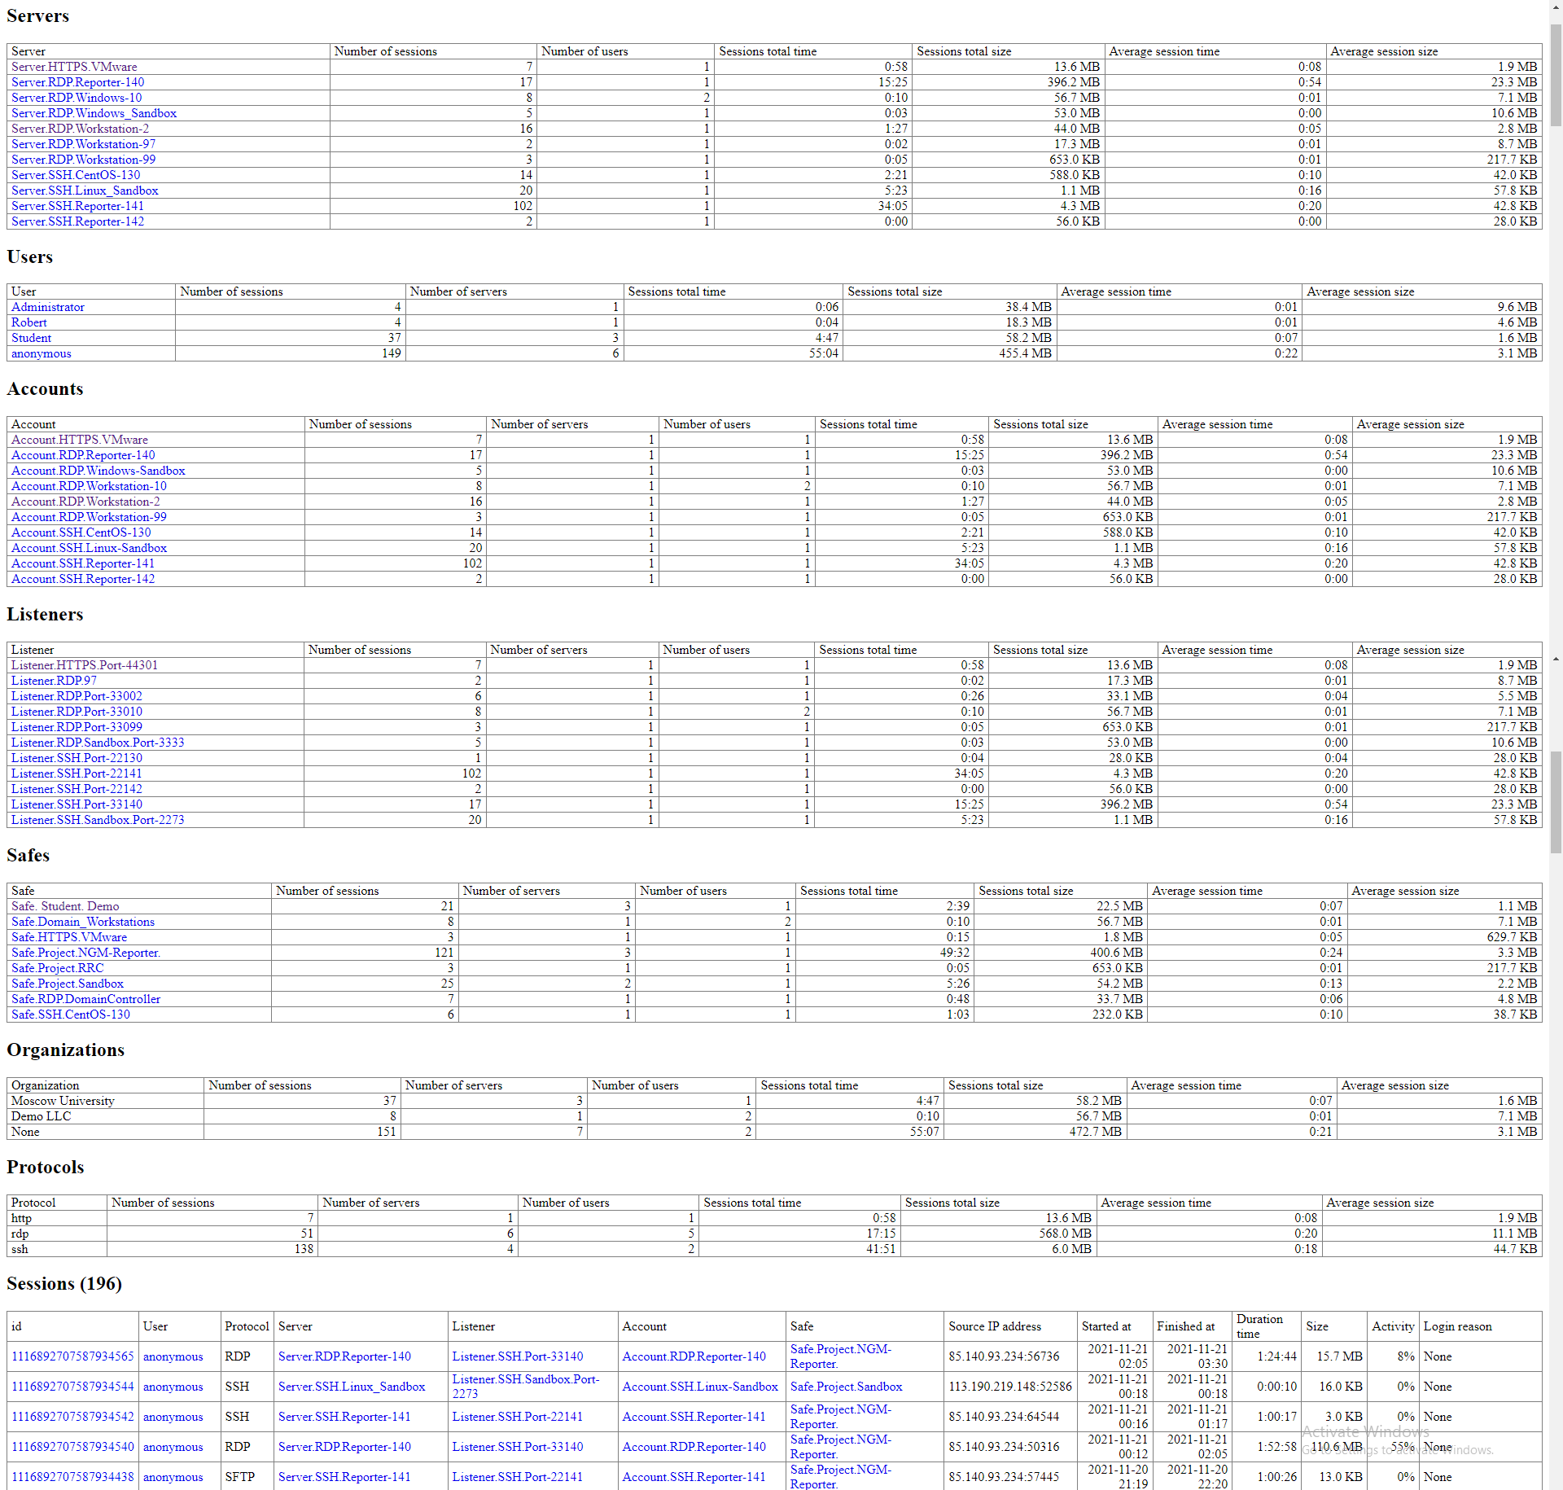Click the page vertical scrollbar thumb
The width and height of the screenshot is (1563, 1490).
point(1556,73)
